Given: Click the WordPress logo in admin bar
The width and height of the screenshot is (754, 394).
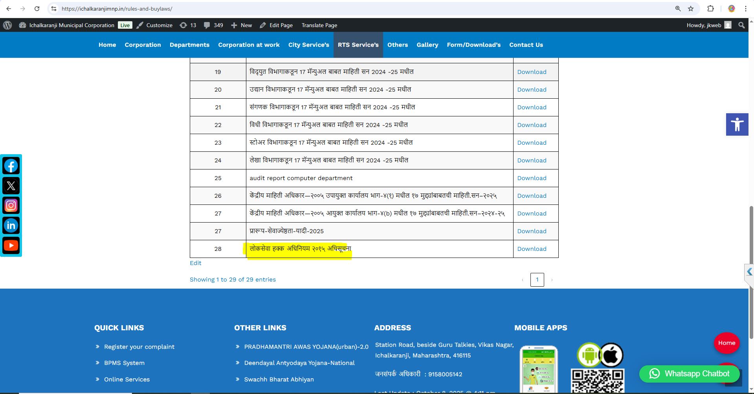Looking at the screenshot, I should 7,25.
